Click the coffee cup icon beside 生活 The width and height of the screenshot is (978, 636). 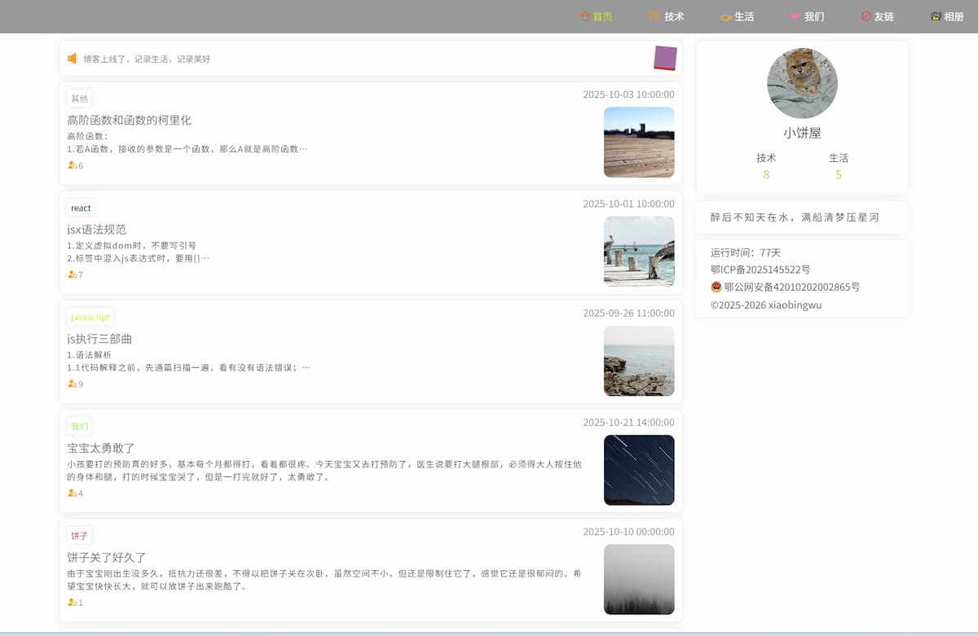725,17
